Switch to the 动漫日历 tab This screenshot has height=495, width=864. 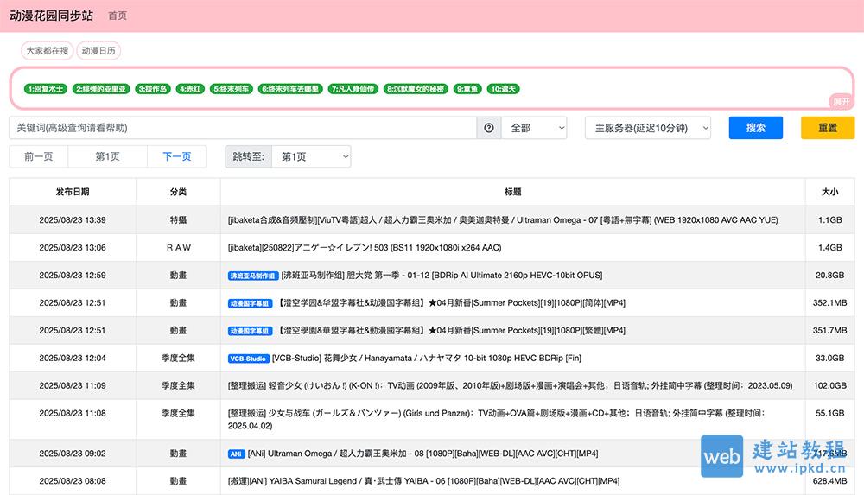pyautogui.click(x=98, y=51)
